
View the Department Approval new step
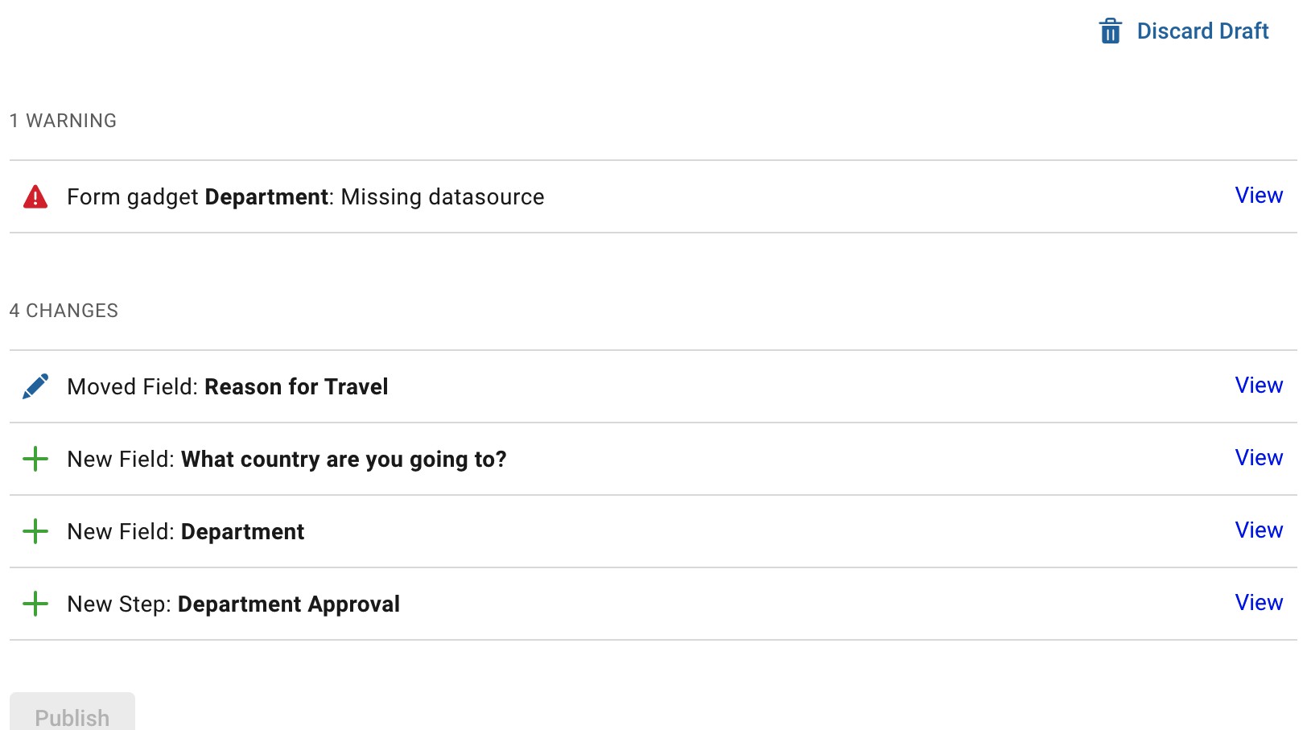1259,603
